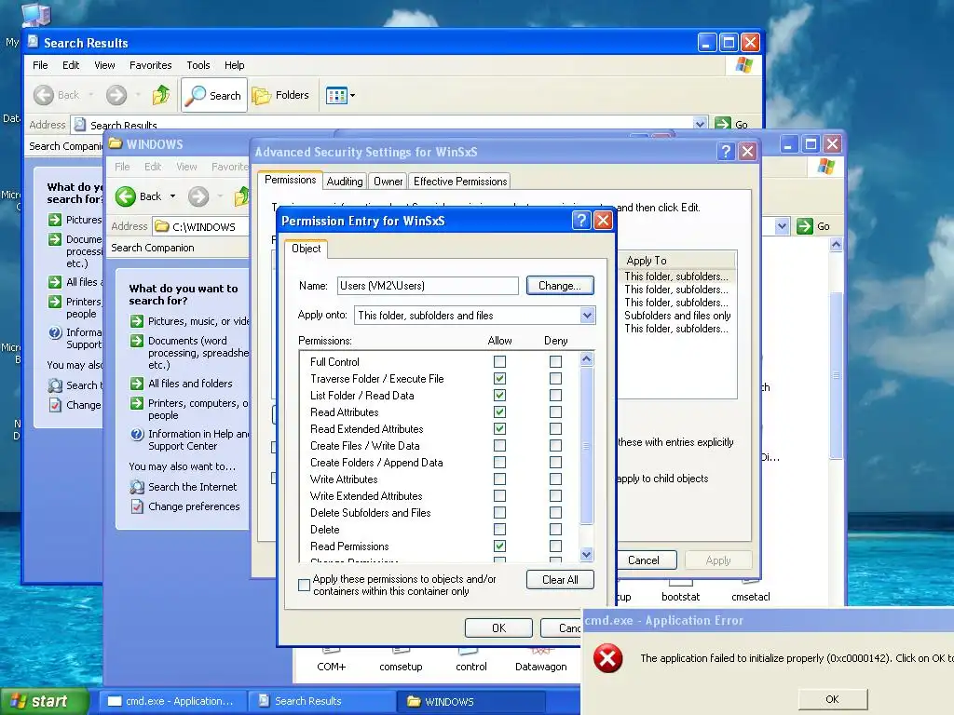954x715 pixels.
Task: Click the help question mark in Permission Entry title
Action: tap(581, 220)
